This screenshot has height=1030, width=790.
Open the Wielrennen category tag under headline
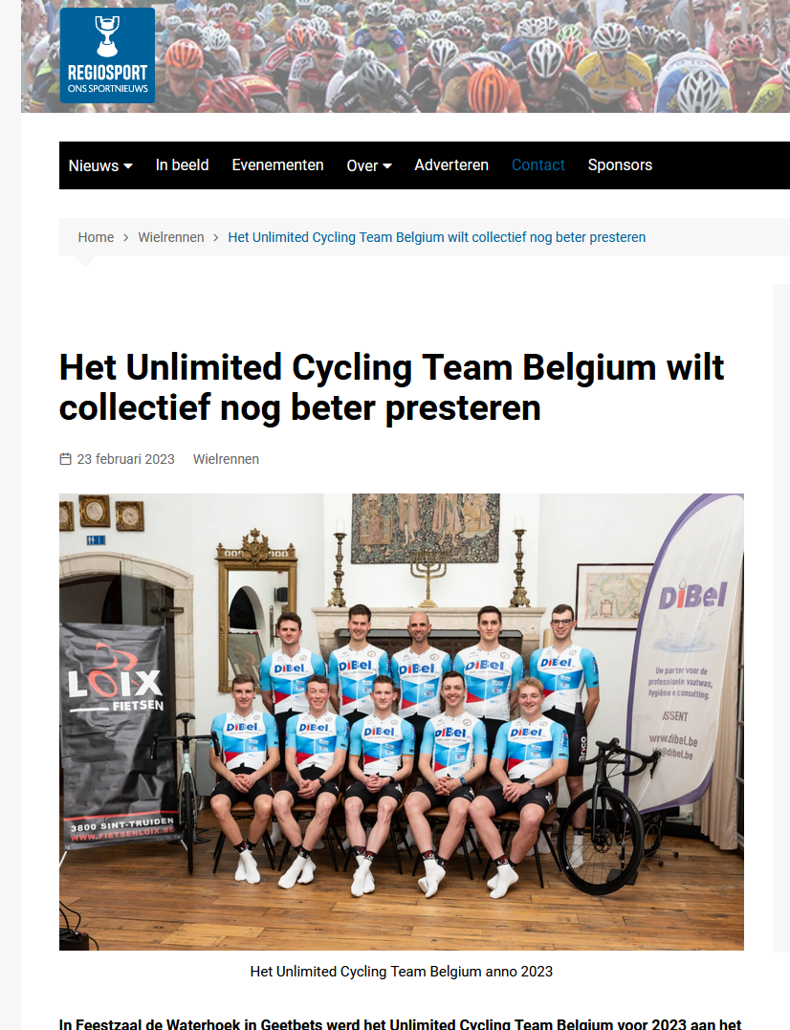(226, 459)
